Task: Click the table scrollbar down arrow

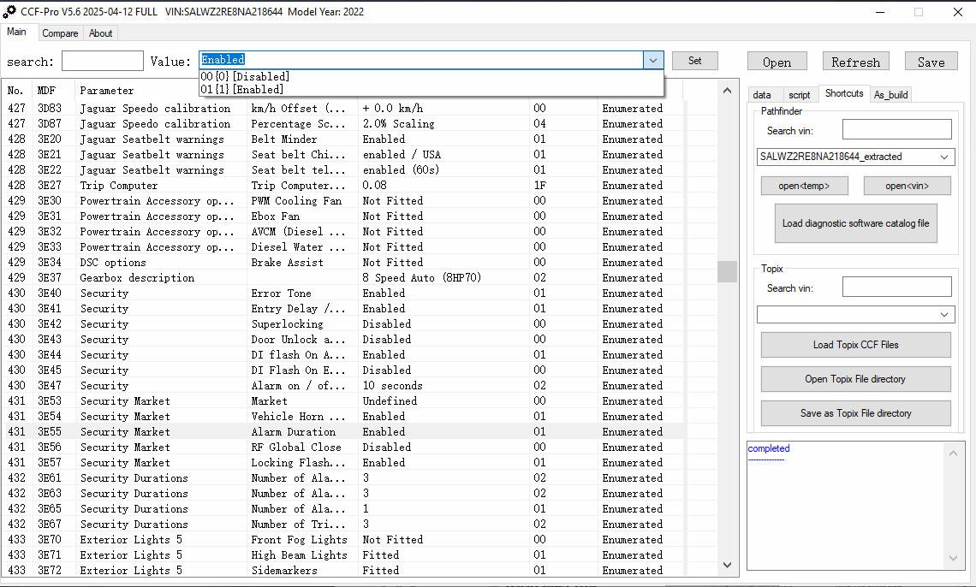Action: [727, 565]
